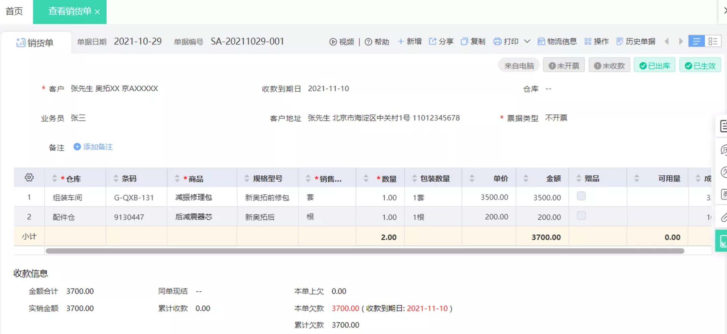Click the 未收款 status badge
Viewport: 727px width, 334px height.
tap(609, 66)
